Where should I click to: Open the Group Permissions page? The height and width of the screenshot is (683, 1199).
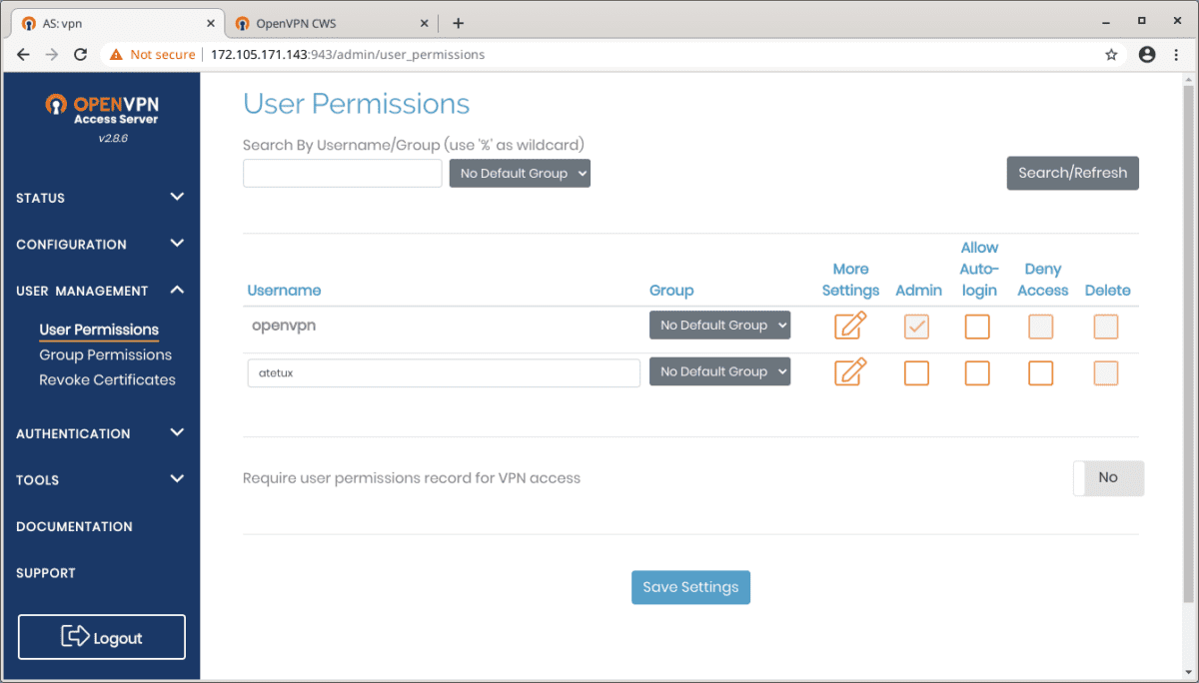[105, 354]
